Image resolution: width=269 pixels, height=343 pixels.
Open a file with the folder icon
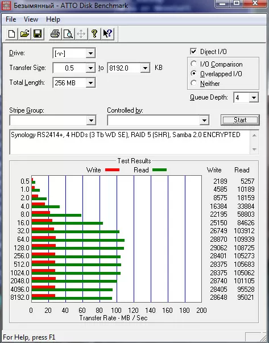[24, 34]
